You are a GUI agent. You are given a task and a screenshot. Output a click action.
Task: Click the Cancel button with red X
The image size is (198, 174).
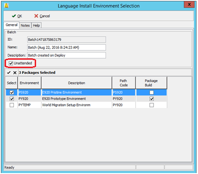pyautogui.click(x=42, y=16)
